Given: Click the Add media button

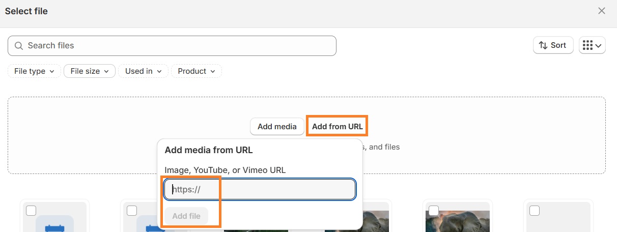Looking at the screenshot, I should point(277,127).
